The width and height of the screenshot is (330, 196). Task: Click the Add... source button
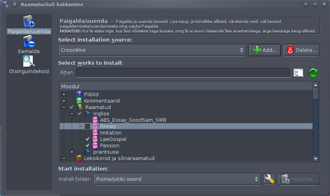click(x=265, y=50)
